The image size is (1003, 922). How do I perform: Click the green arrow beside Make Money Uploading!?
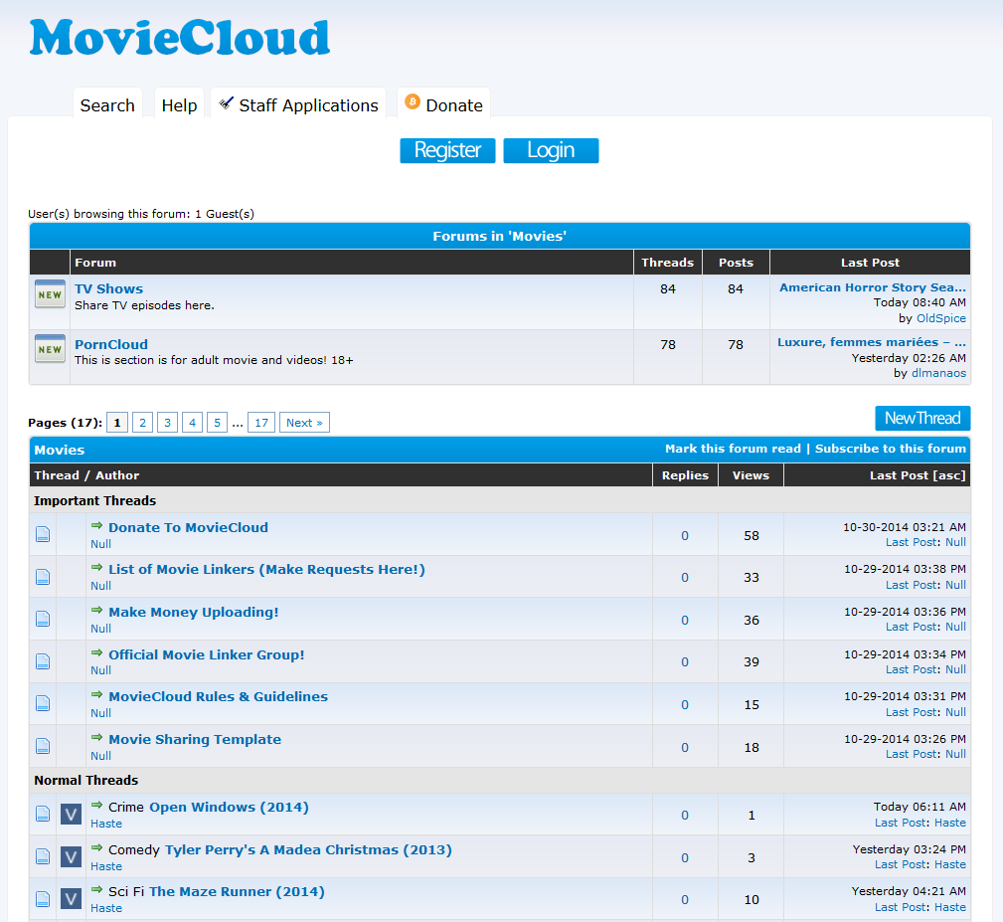point(97,611)
